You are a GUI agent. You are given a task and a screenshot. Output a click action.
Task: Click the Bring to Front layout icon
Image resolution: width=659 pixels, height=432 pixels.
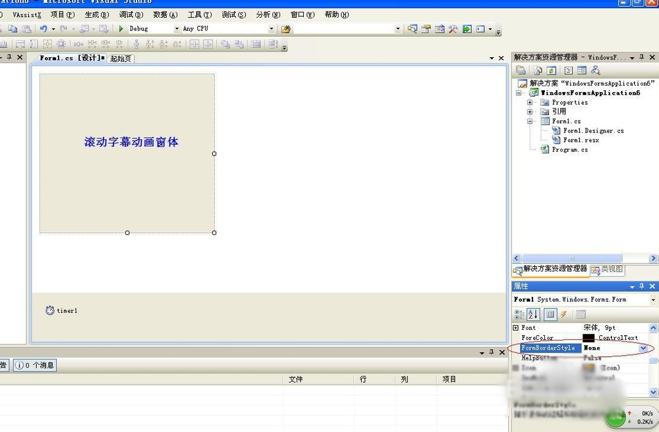[225, 44]
